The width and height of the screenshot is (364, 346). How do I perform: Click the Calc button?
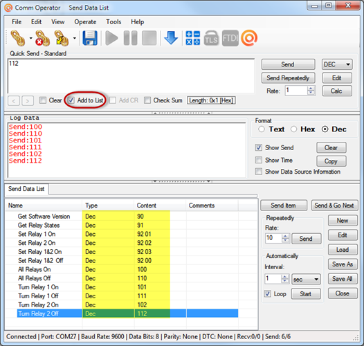click(337, 91)
